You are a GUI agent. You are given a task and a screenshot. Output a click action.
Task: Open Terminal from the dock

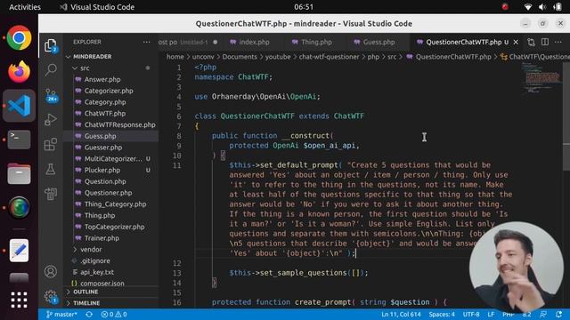pyautogui.click(x=19, y=140)
